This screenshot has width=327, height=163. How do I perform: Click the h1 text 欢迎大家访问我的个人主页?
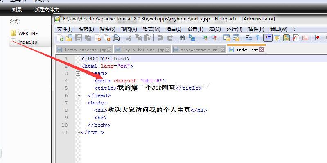pos(149,110)
